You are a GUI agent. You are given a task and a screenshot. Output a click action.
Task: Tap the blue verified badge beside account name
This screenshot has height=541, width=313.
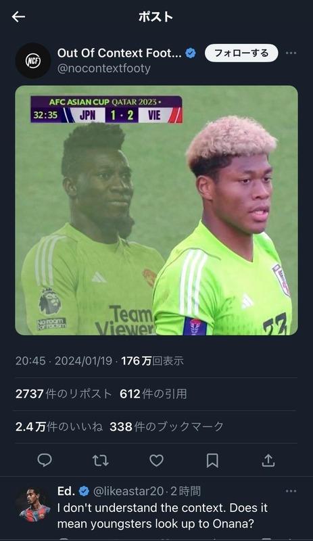(x=191, y=53)
